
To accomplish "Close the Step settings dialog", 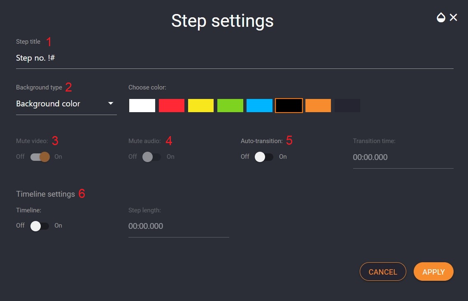I will [453, 18].
